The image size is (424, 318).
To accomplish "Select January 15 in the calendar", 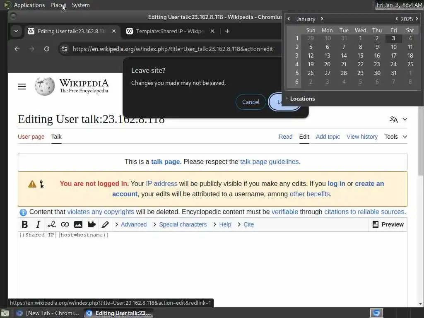I will pyautogui.click(x=361, y=56).
